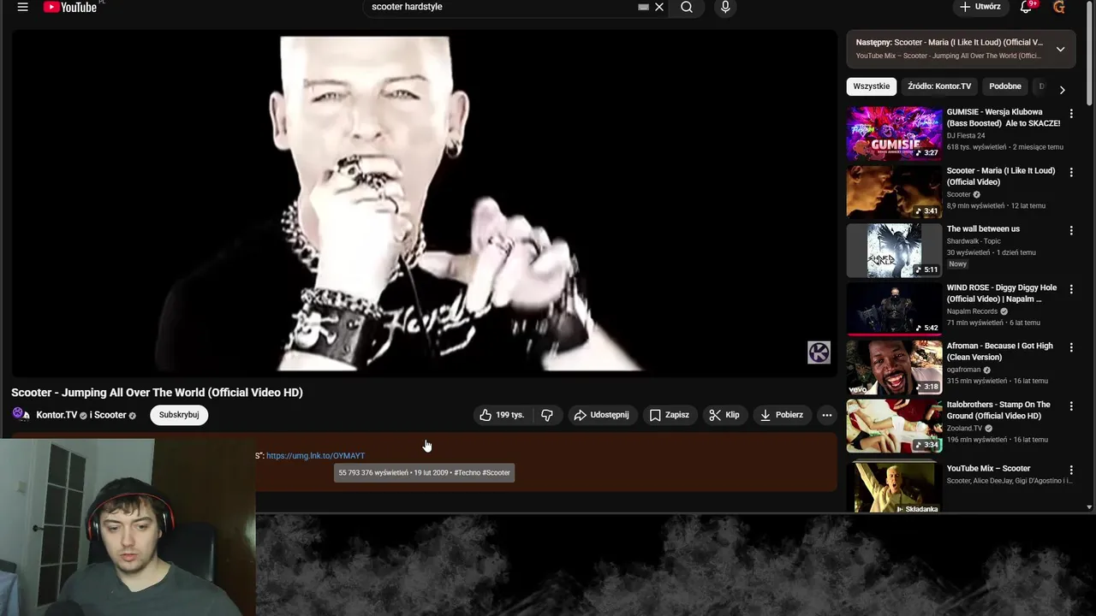Start voice search with microphone
1096x616 pixels.
[725, 7]
